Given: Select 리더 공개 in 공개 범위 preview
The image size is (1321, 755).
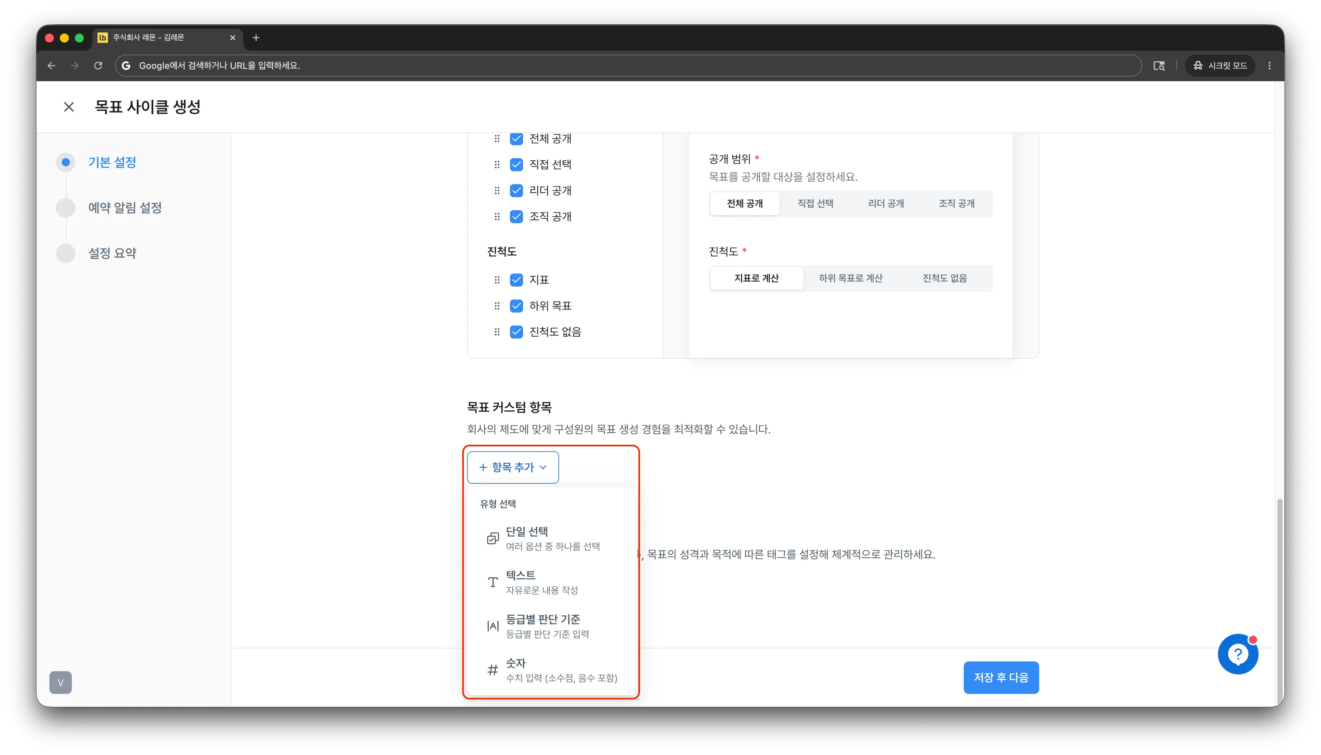Looking at the screenshot, I should pyautogui.click(x=886, y=203).
